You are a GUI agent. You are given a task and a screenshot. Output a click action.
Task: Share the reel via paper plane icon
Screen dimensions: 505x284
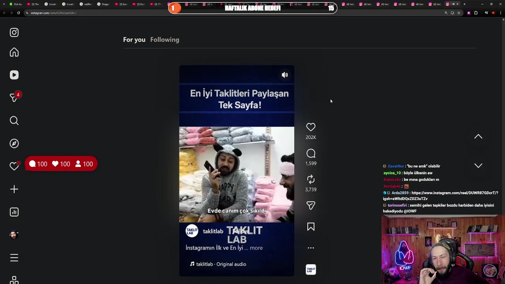coord(311,206)
